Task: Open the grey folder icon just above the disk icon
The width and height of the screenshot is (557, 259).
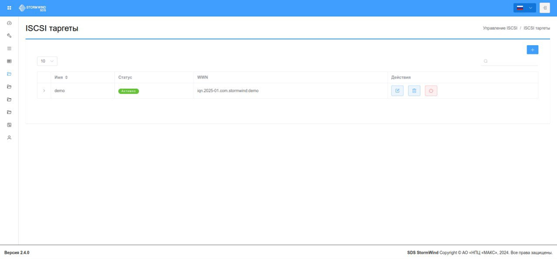Action: point(9,112)
